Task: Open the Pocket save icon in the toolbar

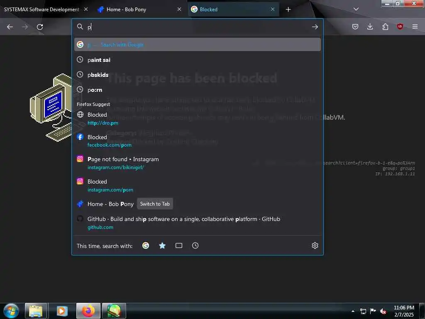Action: pos(355,27)
